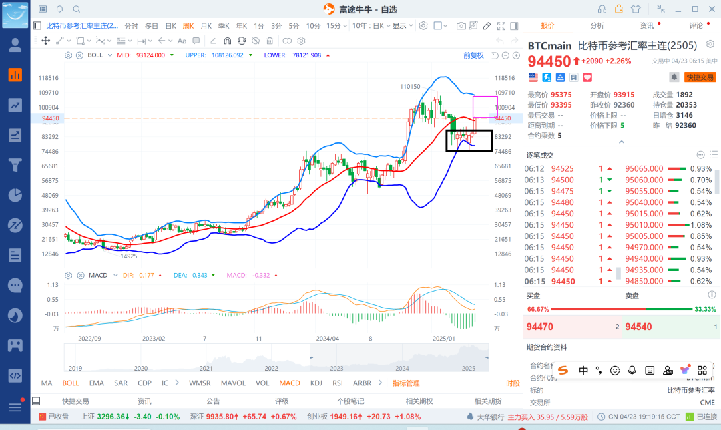The image size is (721, 430).
Task: Click the timeline range navigator near 2023
Action: coord(336,358)
